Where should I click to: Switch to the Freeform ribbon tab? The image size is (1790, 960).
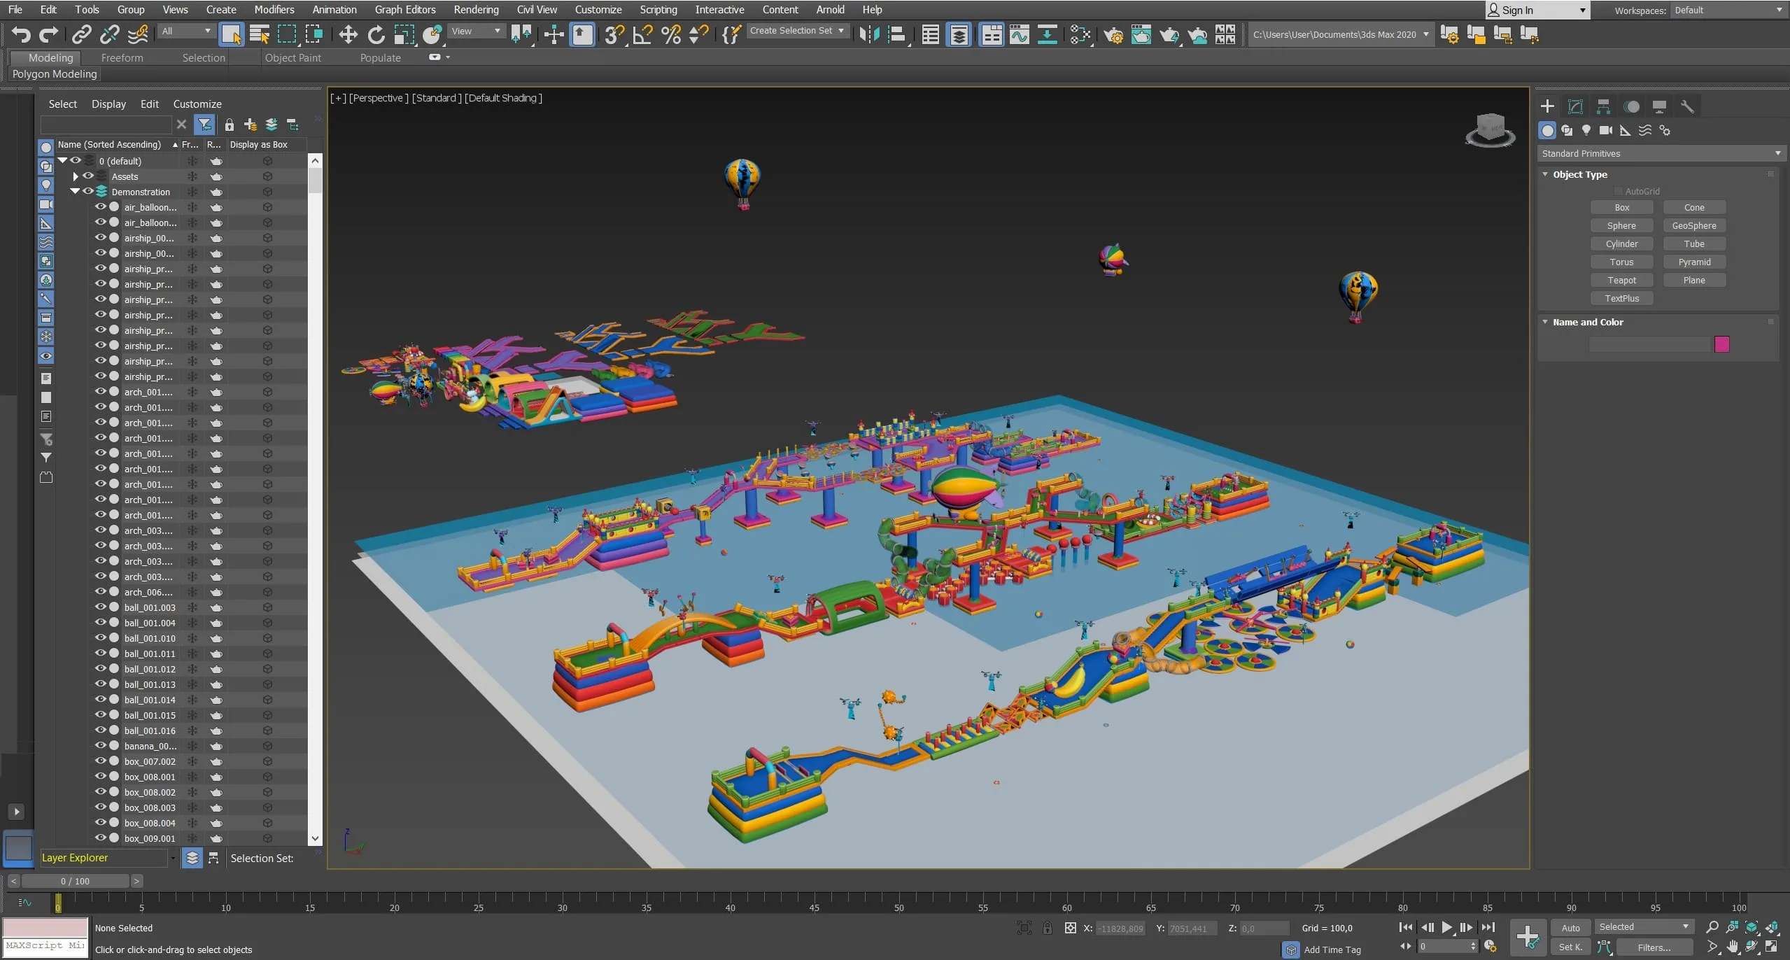(x=122, y=58)
